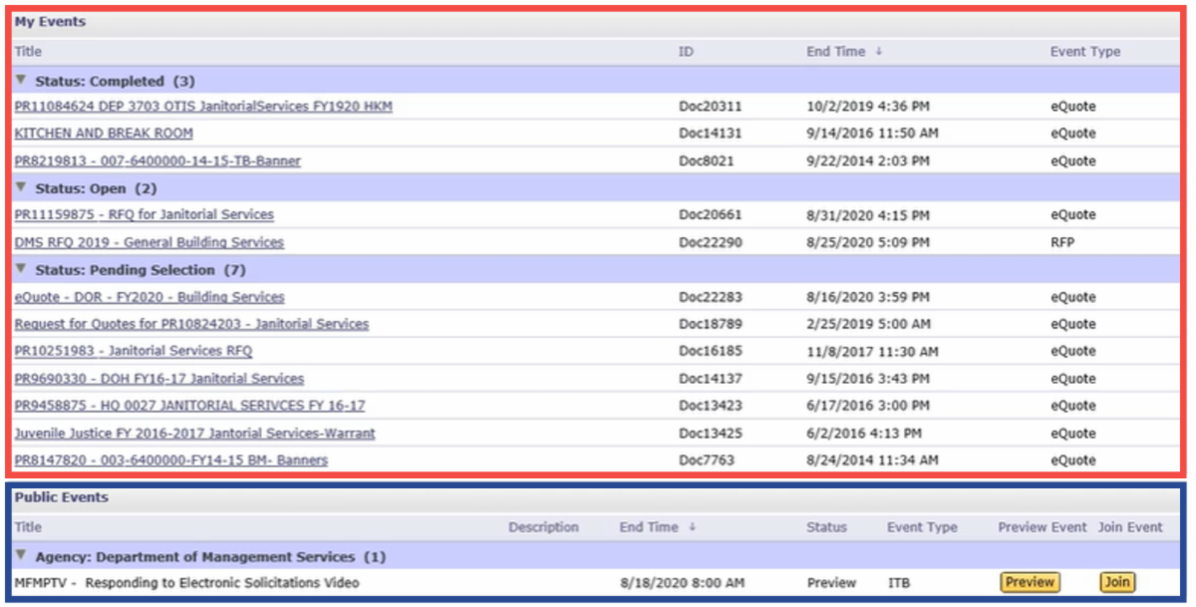1196x607 pixels.
Task: Open KITCHEN AND BREAK ROOM event
Action: (104, 133)
